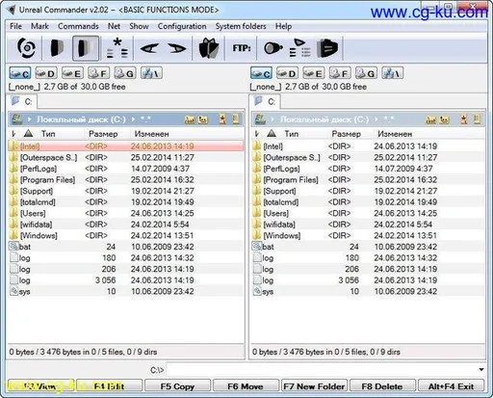Click the asterisk select-files toolbar icon

(x=117, y=48)
